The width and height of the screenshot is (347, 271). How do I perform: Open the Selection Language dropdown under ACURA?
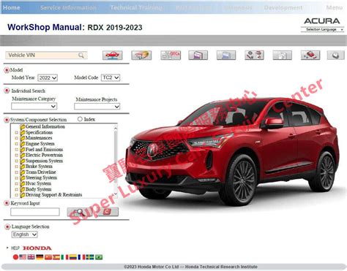(x=322, y=29)
